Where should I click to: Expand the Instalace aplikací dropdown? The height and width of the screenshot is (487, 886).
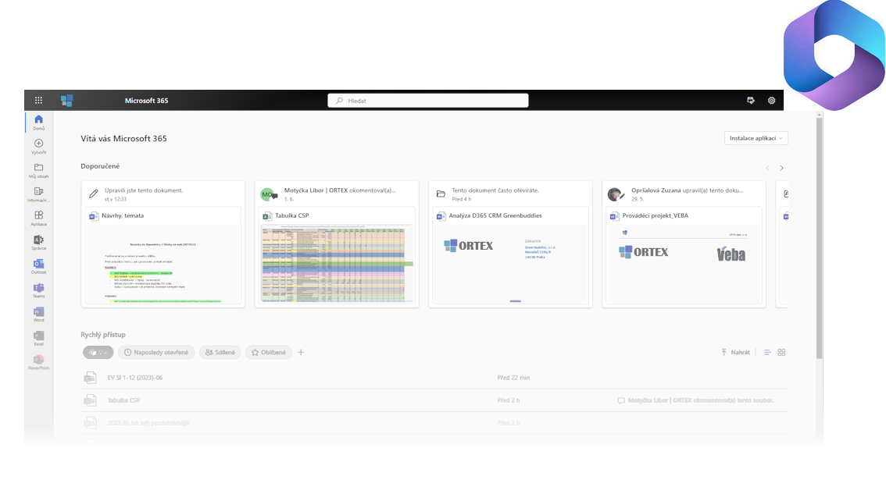pyautogui.click(x=756, y=138)
